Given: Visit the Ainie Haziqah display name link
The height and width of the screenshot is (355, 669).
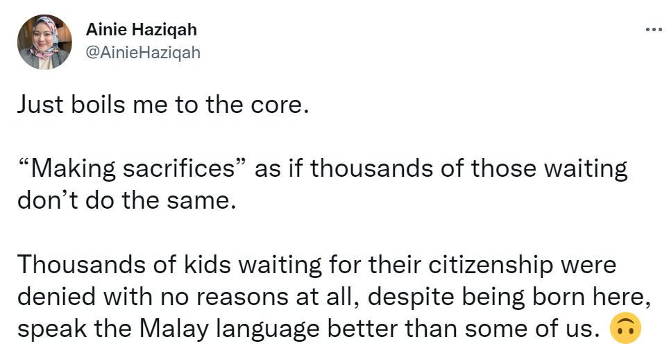Looking at the screenshot, I should pos(141,29).
